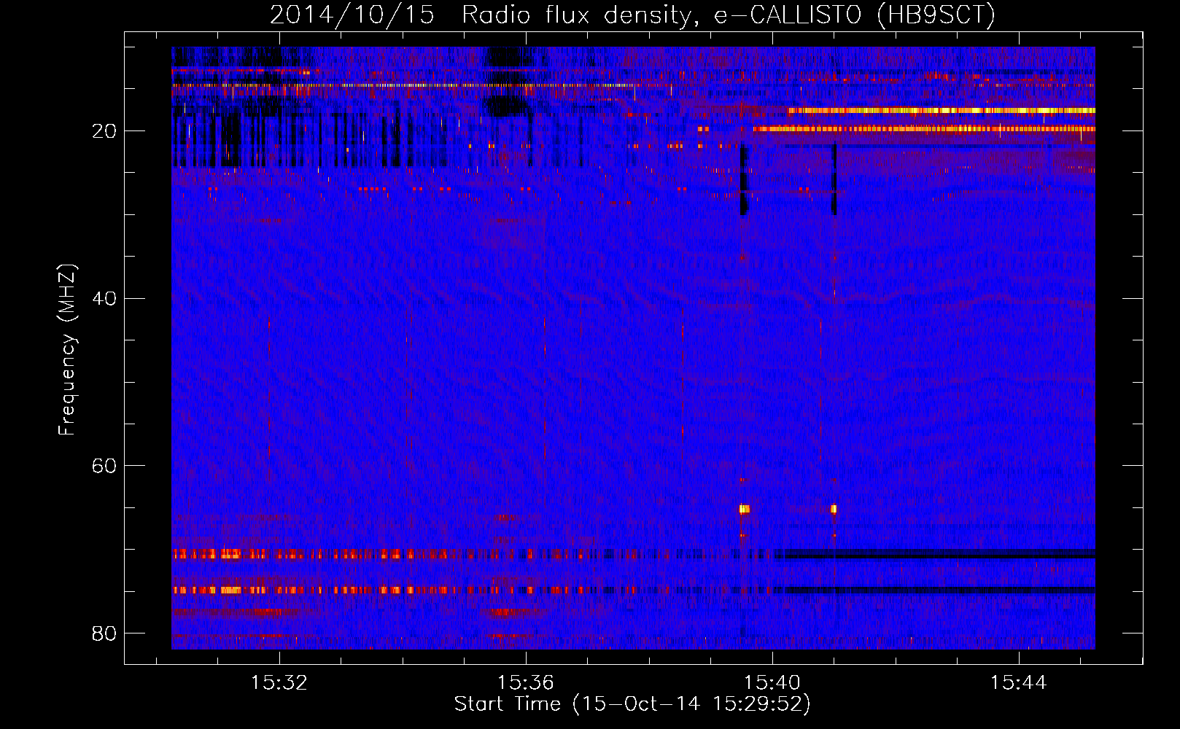Click the 15:40 time tick label
Image resolution: width=1180 pixels, height=729 pixels.
(772, 682)
